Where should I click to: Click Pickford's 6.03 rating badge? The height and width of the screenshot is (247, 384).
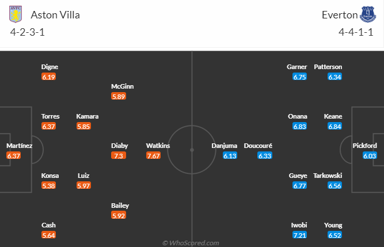[370, 155]
